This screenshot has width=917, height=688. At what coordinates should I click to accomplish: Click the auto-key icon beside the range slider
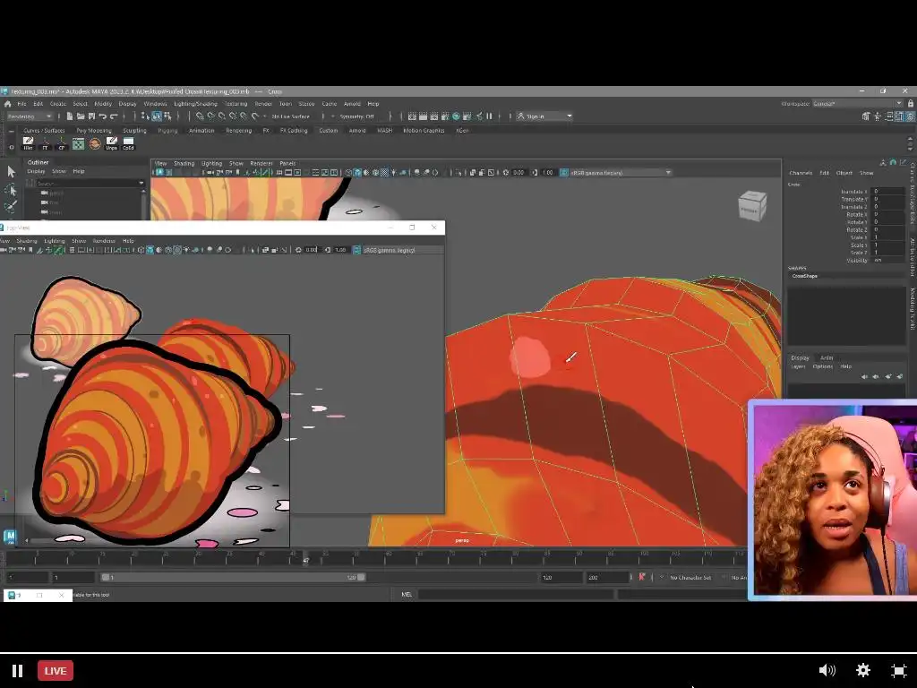pyautogui.click(x=641, y=577)
